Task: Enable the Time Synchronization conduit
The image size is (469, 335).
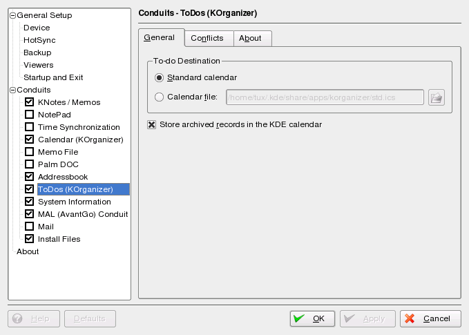Action: (x=30, y=127)
